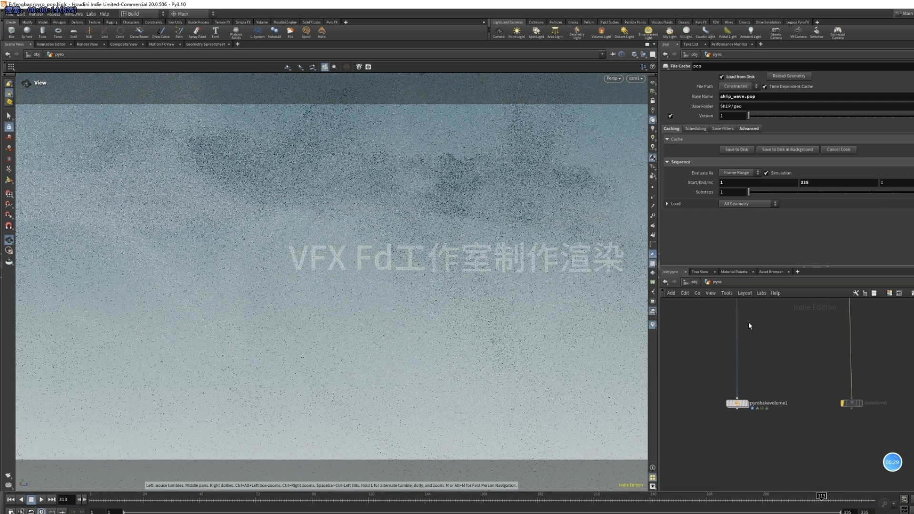Screen dimensions: 914x514
Task: Select the Sphere shelf tool
Action: coord(27,32)
